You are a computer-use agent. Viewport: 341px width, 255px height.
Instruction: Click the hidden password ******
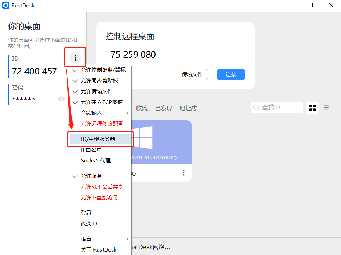point(23,99)
